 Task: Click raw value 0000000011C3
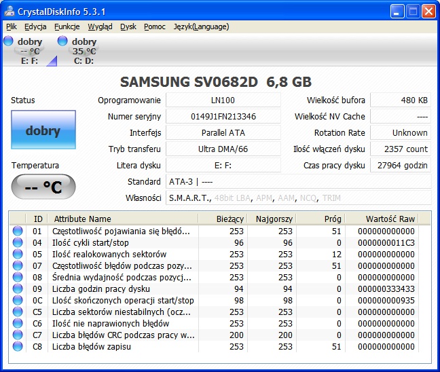(386, 242)
